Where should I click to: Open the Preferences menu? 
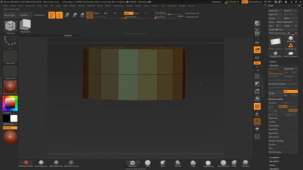[118, 6]
